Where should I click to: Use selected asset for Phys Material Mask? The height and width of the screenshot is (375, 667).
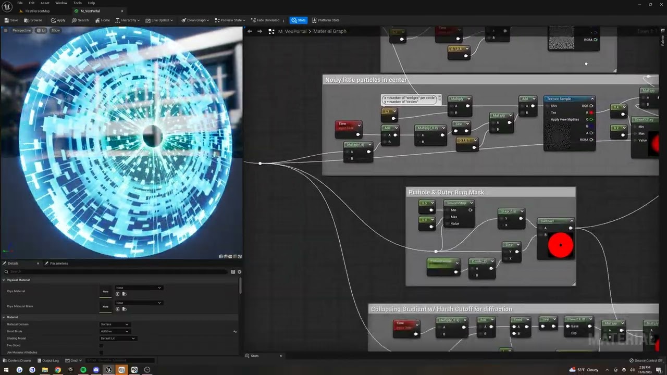click(118, 309)
